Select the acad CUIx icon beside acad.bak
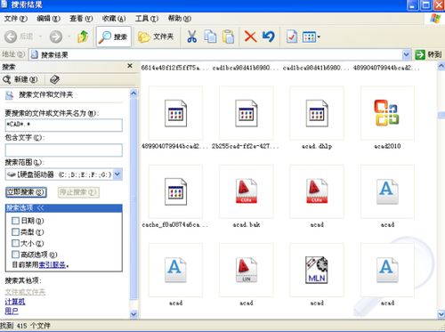The width and height of the screenshot is (445, 332). pos(317,191)
